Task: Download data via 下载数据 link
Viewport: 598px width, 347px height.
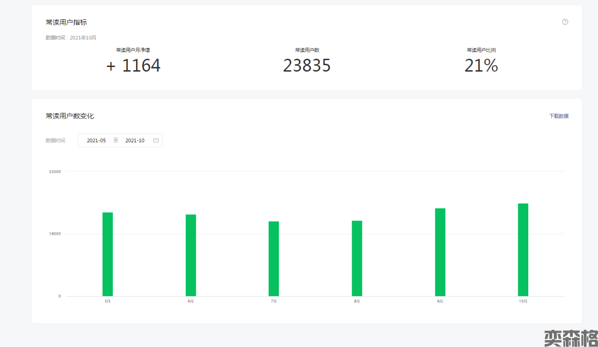Action: pos(559,116)
